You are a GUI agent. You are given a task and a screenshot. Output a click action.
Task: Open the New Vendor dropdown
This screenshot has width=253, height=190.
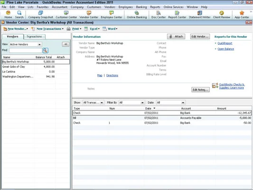click(16, 29)
